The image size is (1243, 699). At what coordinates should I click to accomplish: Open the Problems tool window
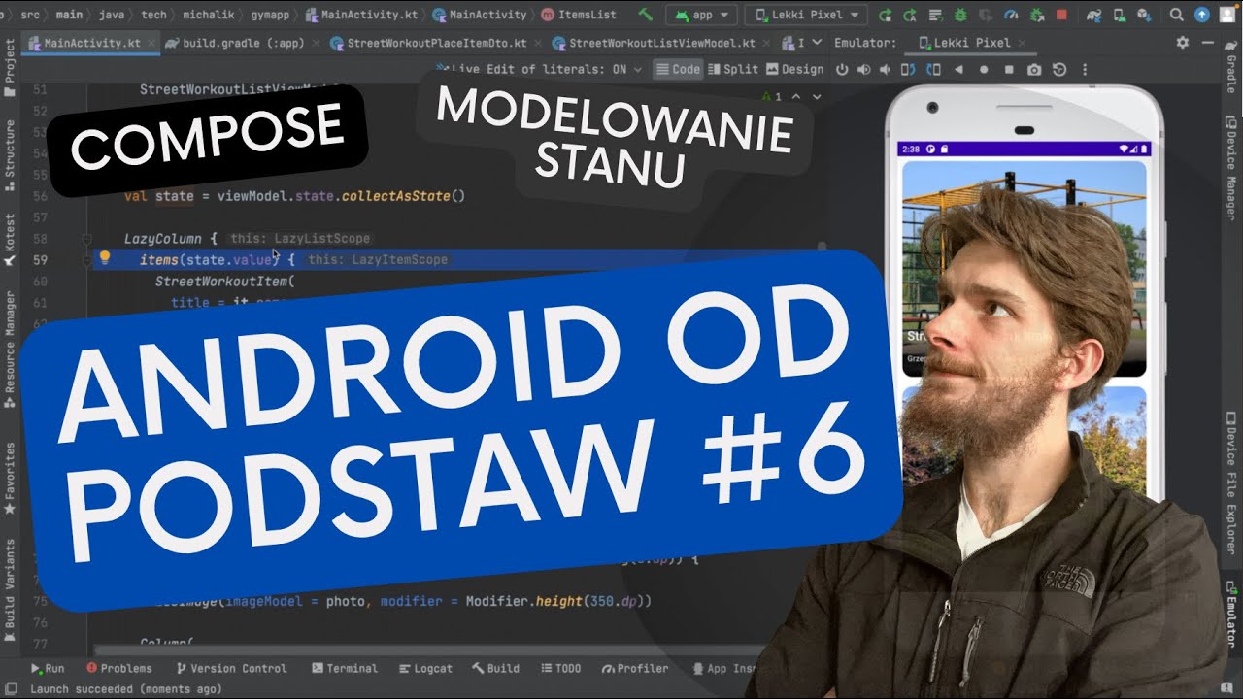(119, 668)
